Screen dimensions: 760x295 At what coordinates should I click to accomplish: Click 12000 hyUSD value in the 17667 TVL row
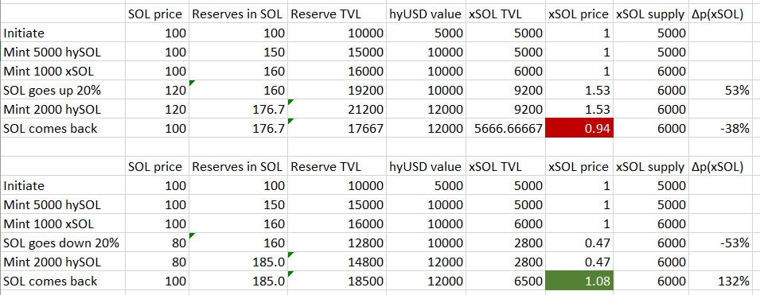(426, 128)
